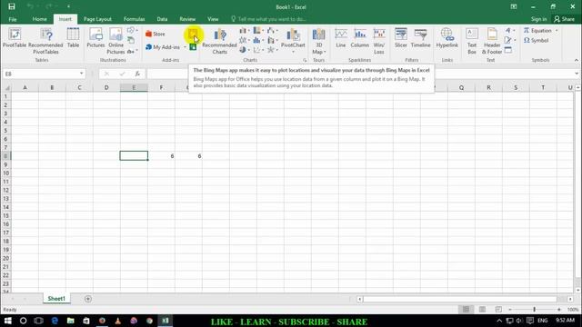Insert a SmartArt graphic

131,40
